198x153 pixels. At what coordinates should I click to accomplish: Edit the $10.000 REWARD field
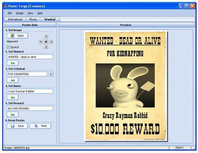[30, 108]
